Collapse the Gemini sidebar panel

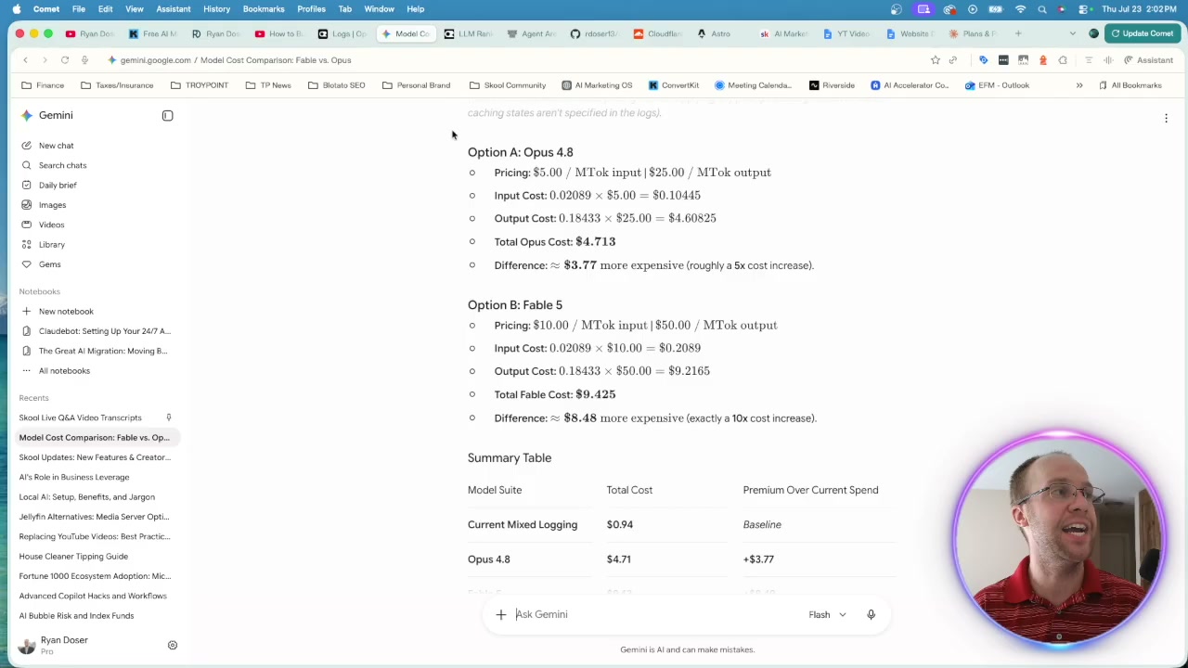[x=167, y=116]
